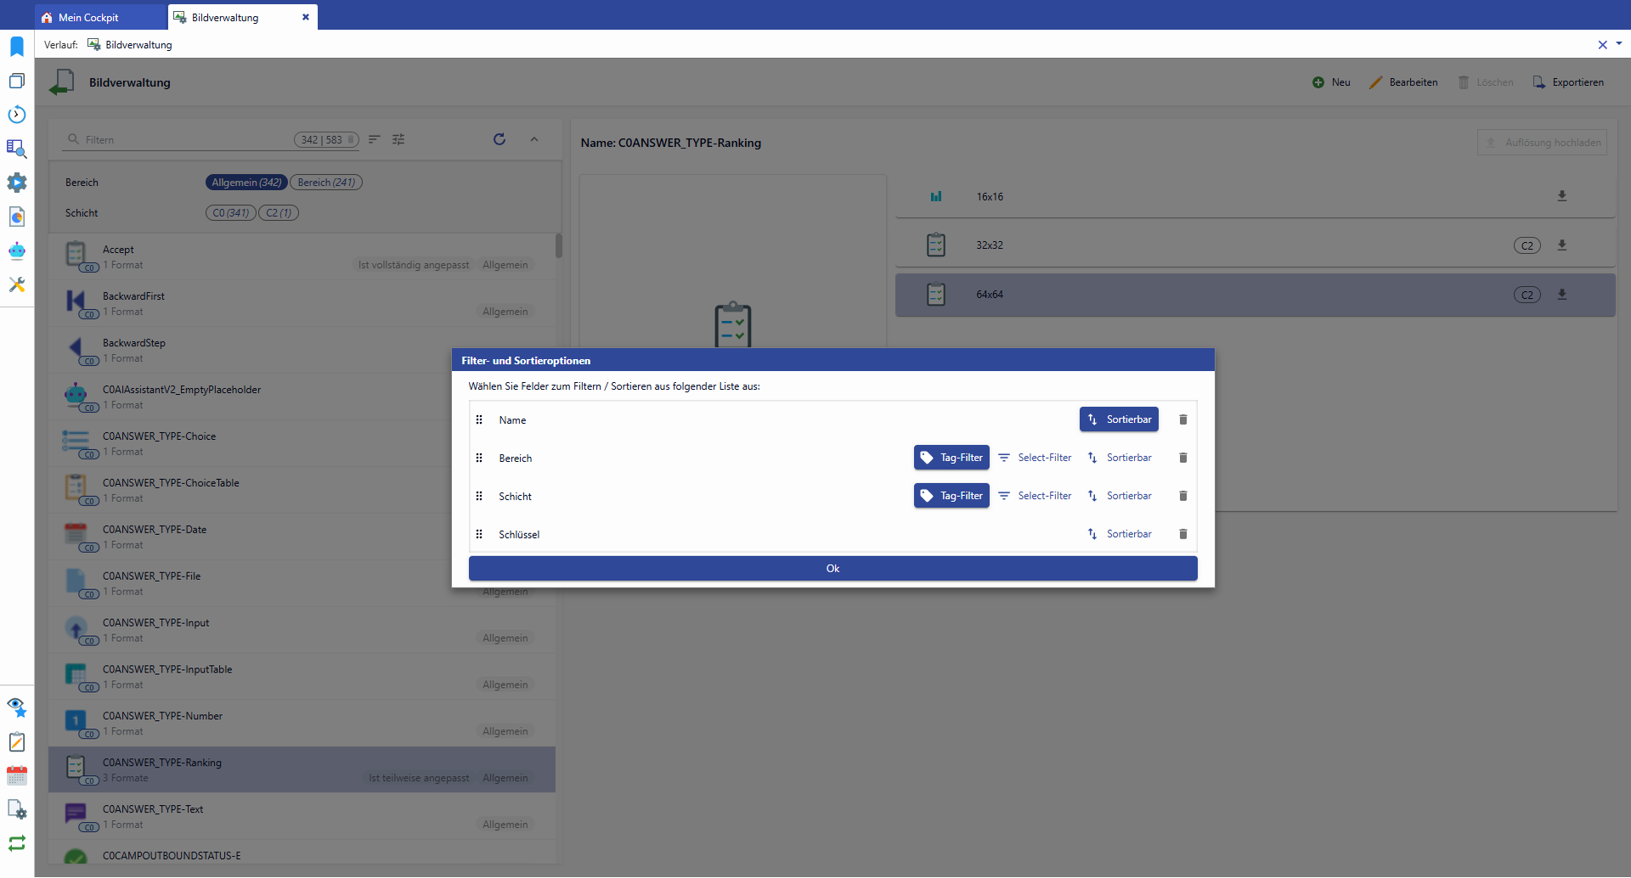The image size is (1631, 878).
Task: Click the bookmark icon in left sidebar
Action: [17, 47]
